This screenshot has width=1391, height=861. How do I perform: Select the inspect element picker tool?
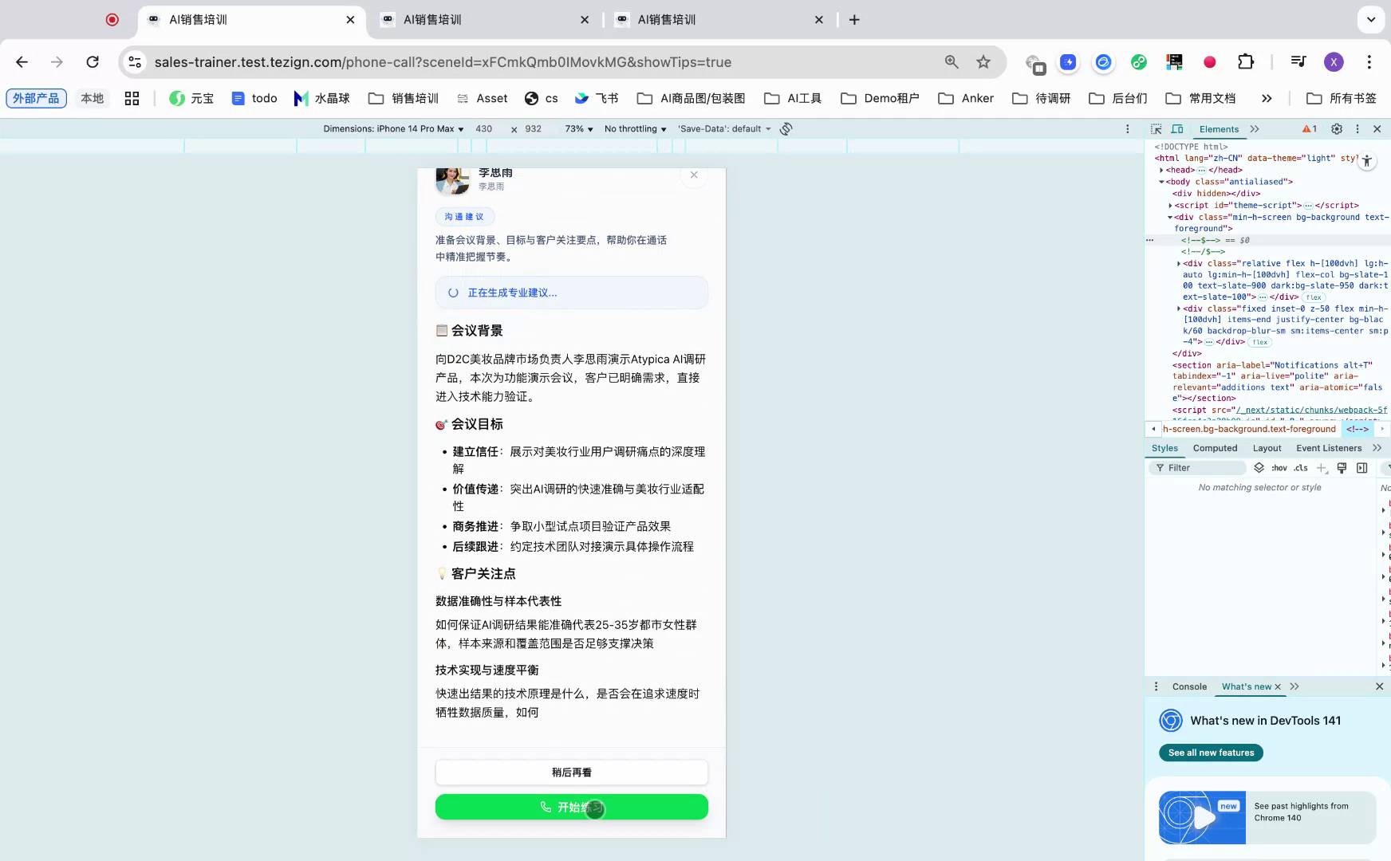[1155, 128]
